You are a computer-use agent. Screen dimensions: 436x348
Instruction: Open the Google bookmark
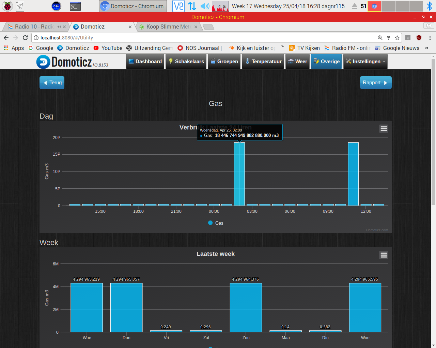[x=41, y=48]
